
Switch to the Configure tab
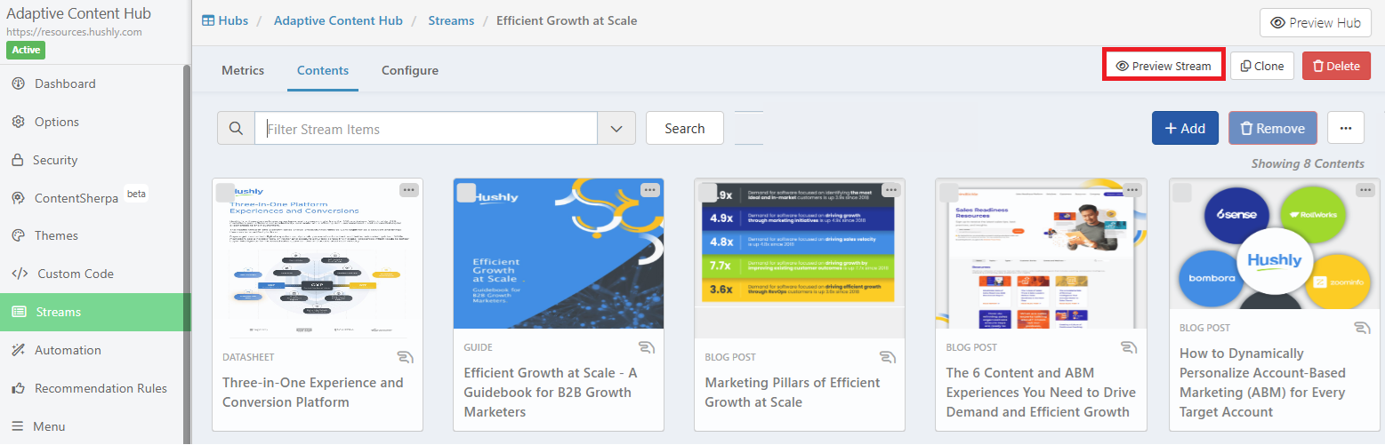click(x=410, y=70)
